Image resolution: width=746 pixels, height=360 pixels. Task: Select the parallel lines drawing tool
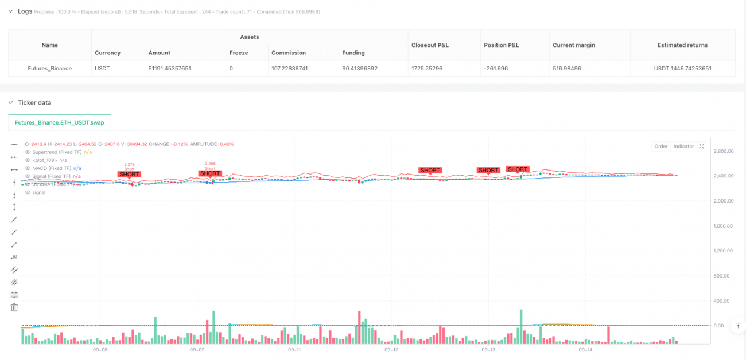coord(14,270)
